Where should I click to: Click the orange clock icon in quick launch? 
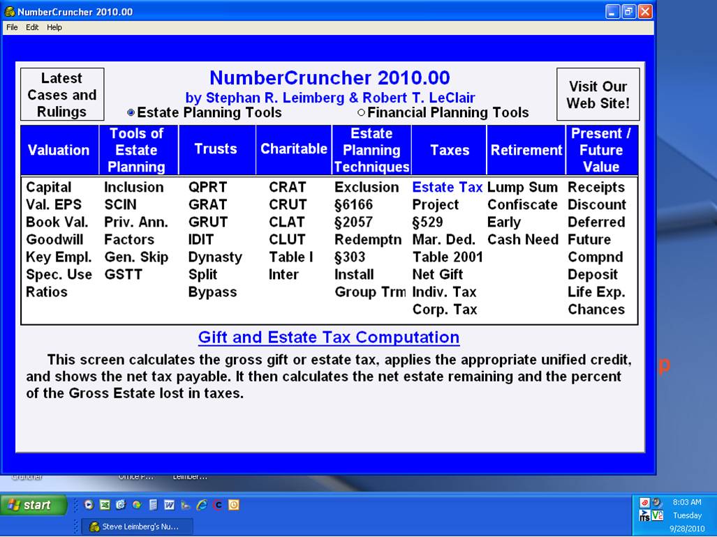pyautogui.click(x=234, y=505)
